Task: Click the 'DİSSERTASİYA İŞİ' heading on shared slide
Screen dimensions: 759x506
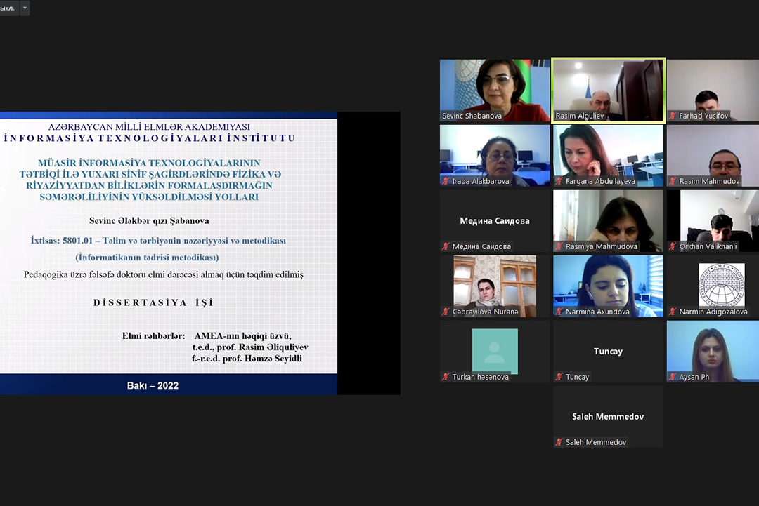Action: tap(153, 302)
